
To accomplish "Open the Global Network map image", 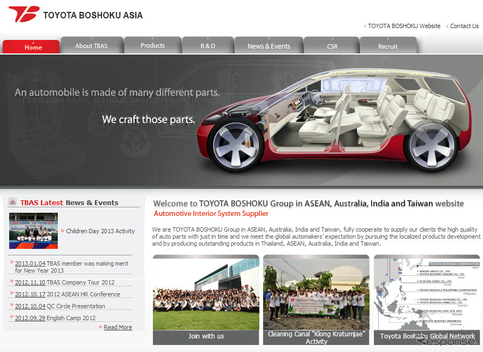I will (427, 294).
